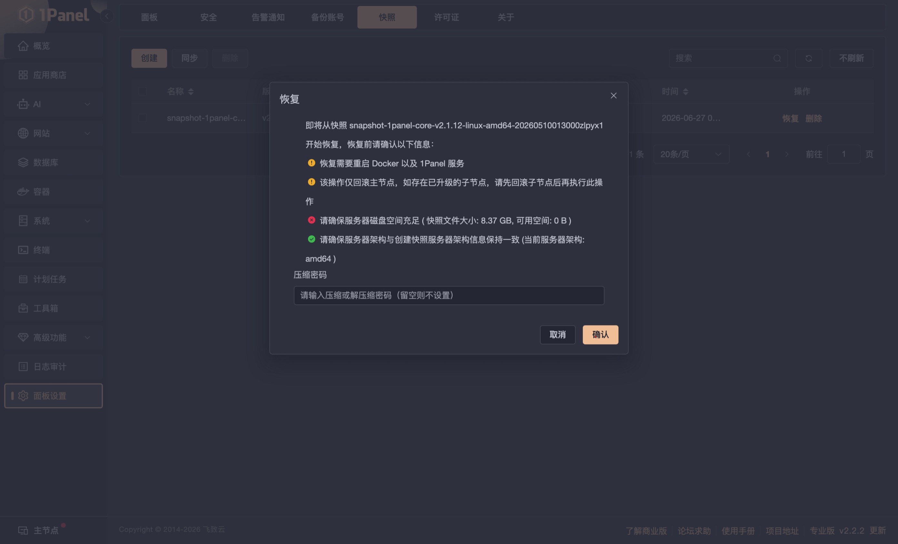The width and height of the screenshot is (898, 544).
Task: Tick the snapshot-1panel-c… row checkbox
Action: tap(143, 118)
